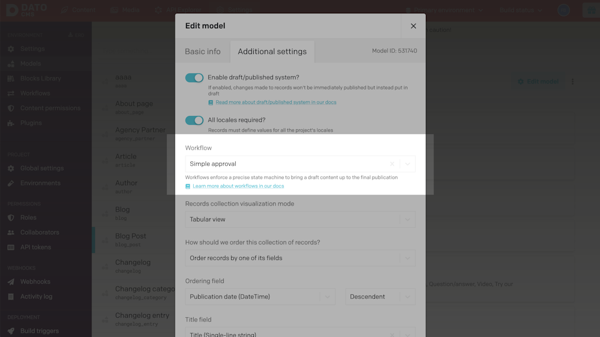Click the DatoCMS logo
This screenshot has width=600, height=337.
(27, 10)
